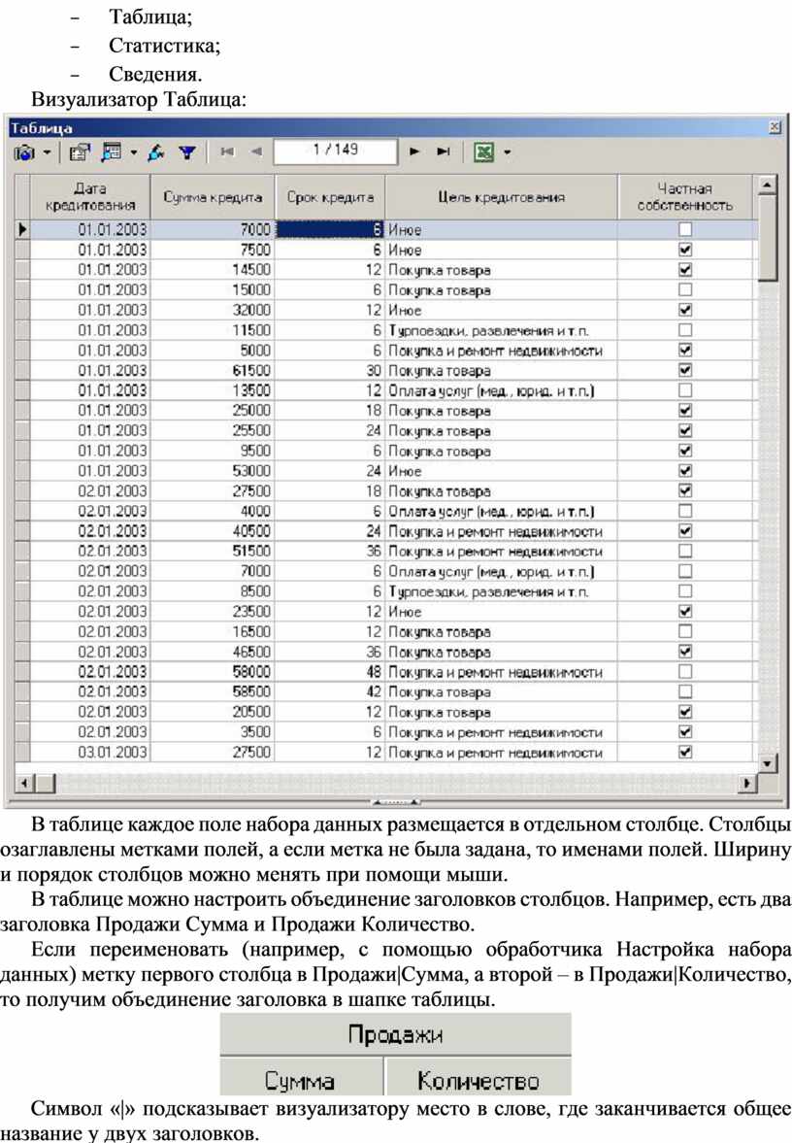Click the current-row triangle marker in the row selector
The height and width of the screenshot is (1143, 792).
[x=22, y=229]
